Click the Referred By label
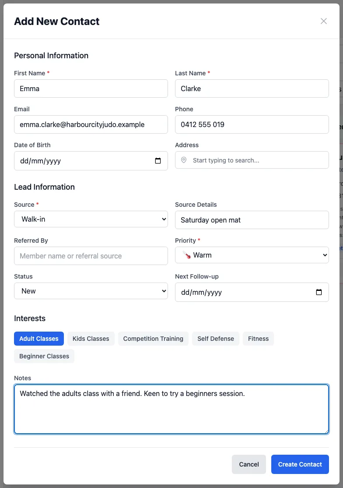The width and height of the screenshot is (343, 488). point(31,240)
